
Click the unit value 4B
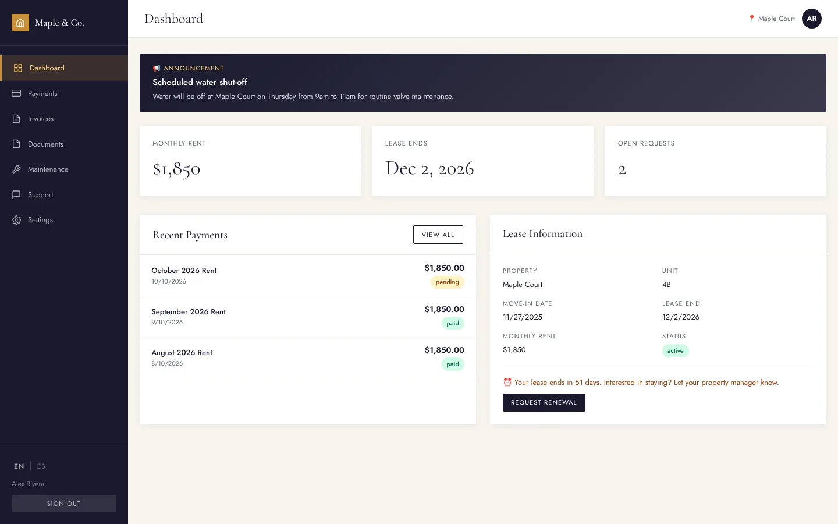coord(666,285)
